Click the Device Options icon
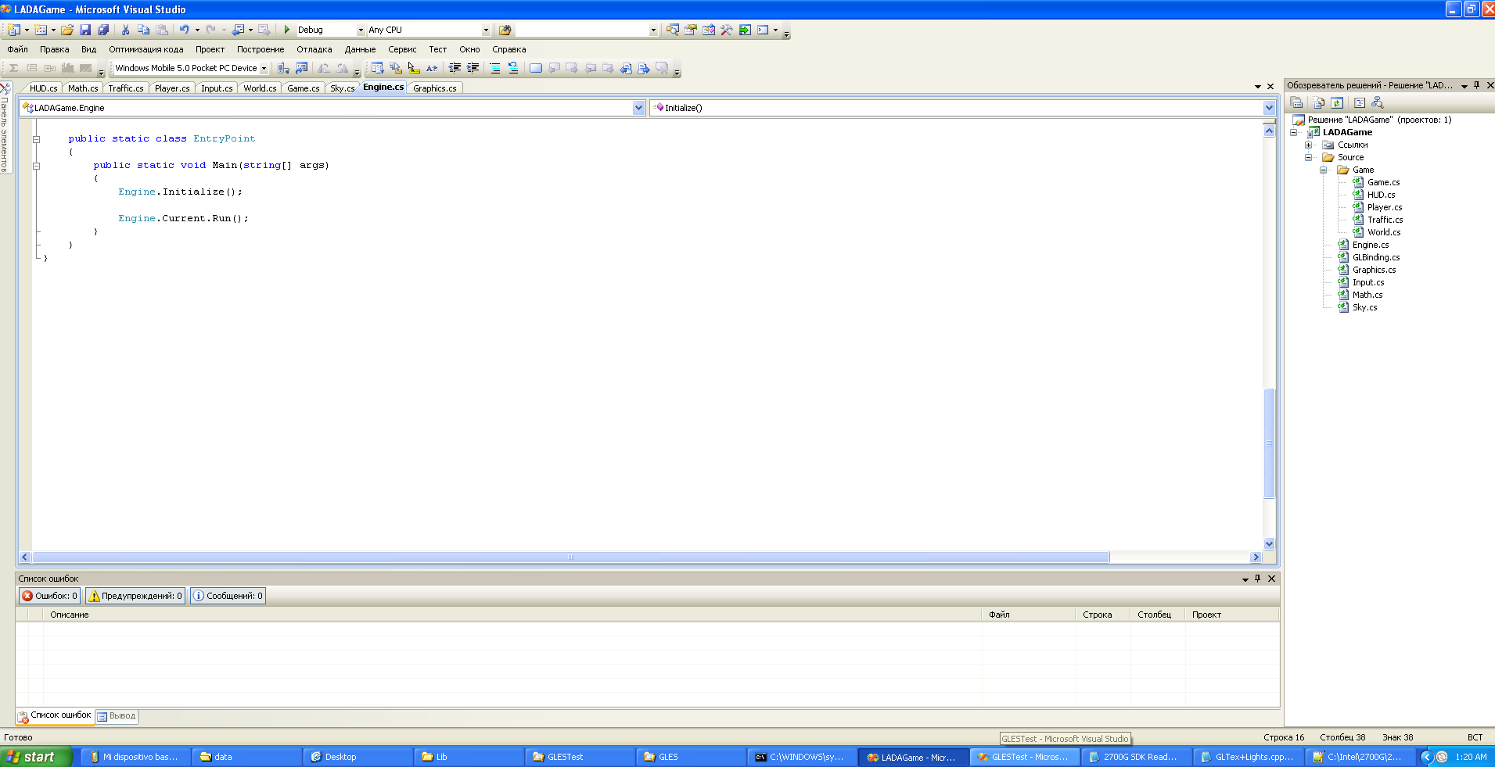Screen dimensions: 1495x767 [301, 68]
